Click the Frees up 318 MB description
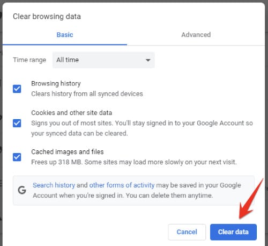The image size is (268, 246). point(134,162)
